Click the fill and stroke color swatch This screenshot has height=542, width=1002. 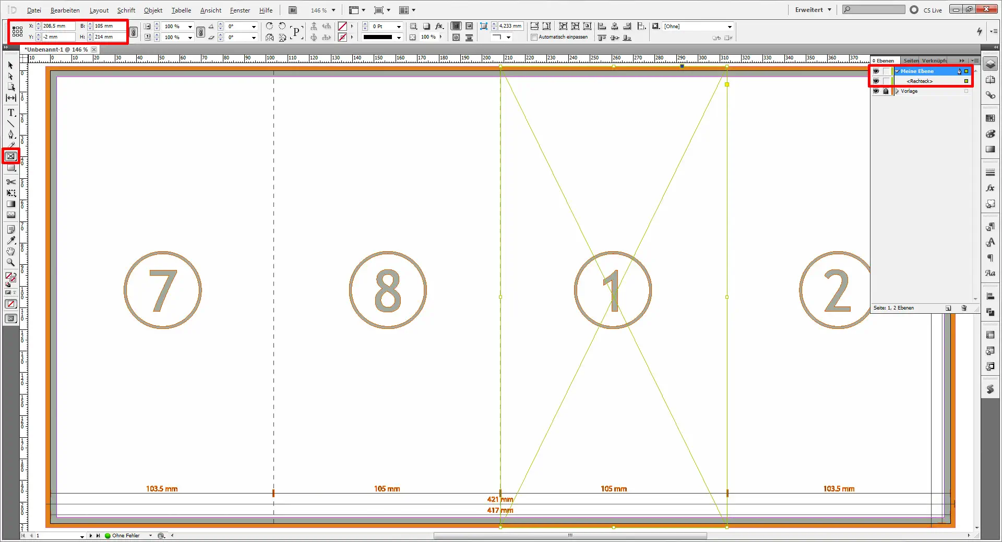click(x=10, y=277)
